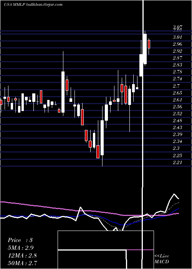Viewport: 192px width, 269px height.
Task: Click the 12MA : 2.8 readout
Action: tap(22, 255)
